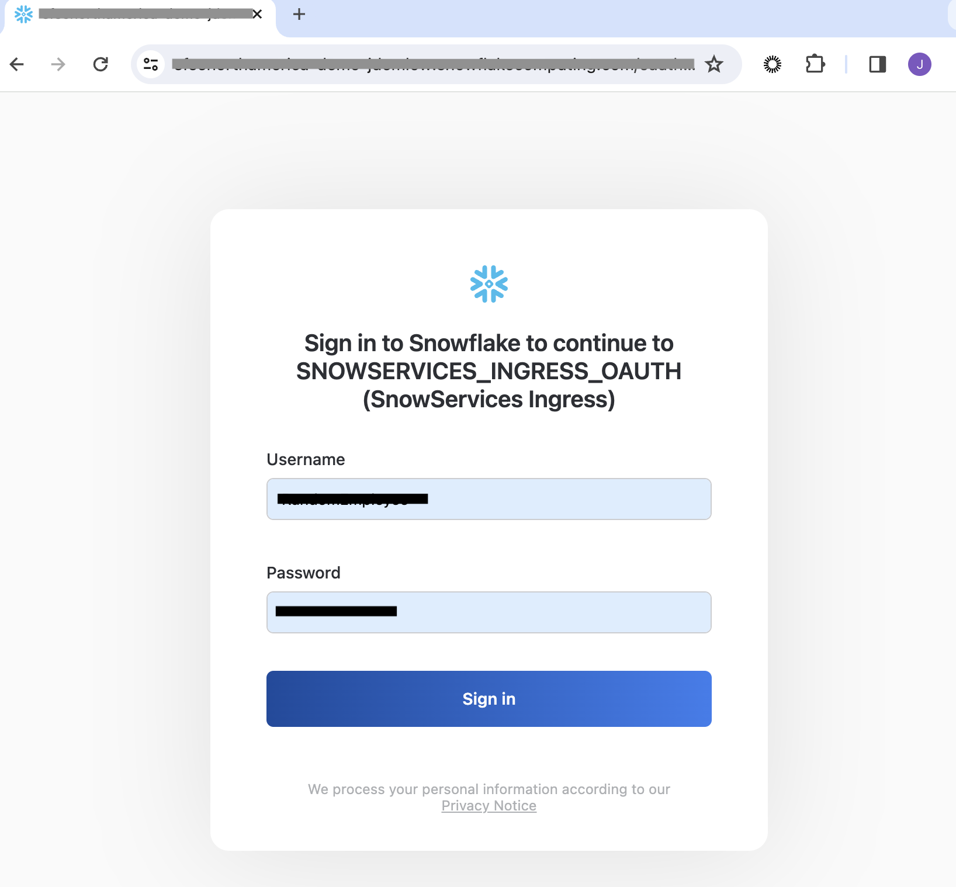
Task: Click the Snowflake logo above heading
Action: (x=489, y=284)
